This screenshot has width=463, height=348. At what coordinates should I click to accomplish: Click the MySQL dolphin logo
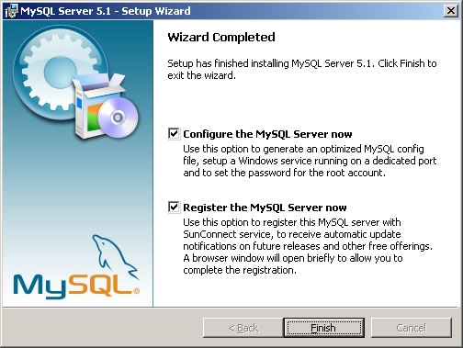pyautogui.click(x=115, y=256)
